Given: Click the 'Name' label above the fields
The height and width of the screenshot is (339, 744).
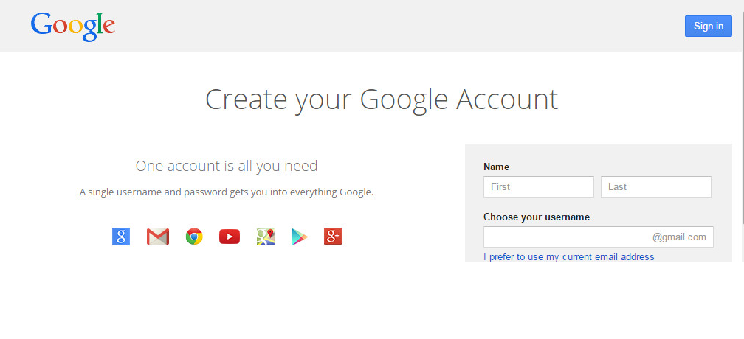Looking at the screenshot, I should 496,167.
